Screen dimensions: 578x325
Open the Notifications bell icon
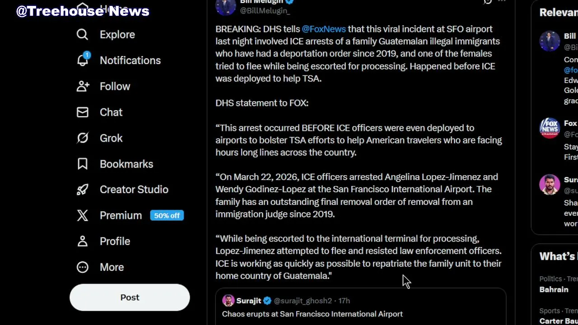pos(82,60)
